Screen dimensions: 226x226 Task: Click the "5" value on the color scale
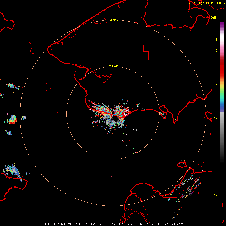(217, 50)
